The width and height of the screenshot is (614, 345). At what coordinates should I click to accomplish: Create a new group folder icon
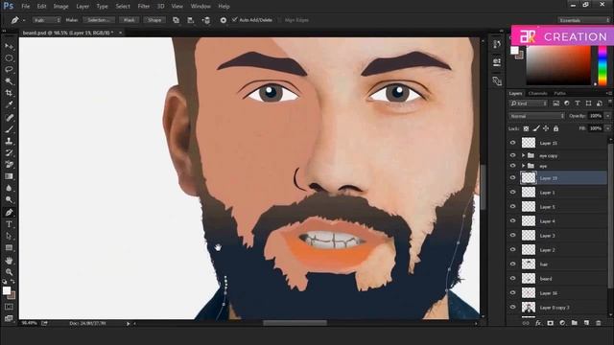point(574,323)
